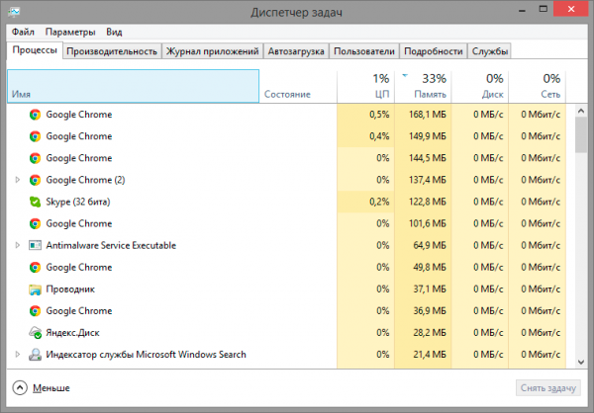Click the Google Chrome icon using 168,1 МБ
The width and height of the screenshot is (594, 413).
pyautogui.click(x=35, y=115)
